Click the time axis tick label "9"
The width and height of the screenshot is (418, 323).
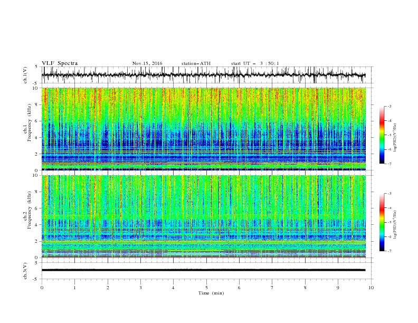click(338, 288)
